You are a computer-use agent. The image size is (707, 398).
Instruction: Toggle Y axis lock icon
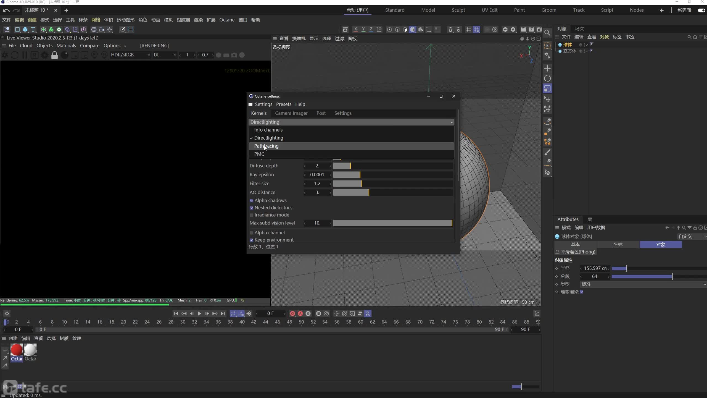363,30
